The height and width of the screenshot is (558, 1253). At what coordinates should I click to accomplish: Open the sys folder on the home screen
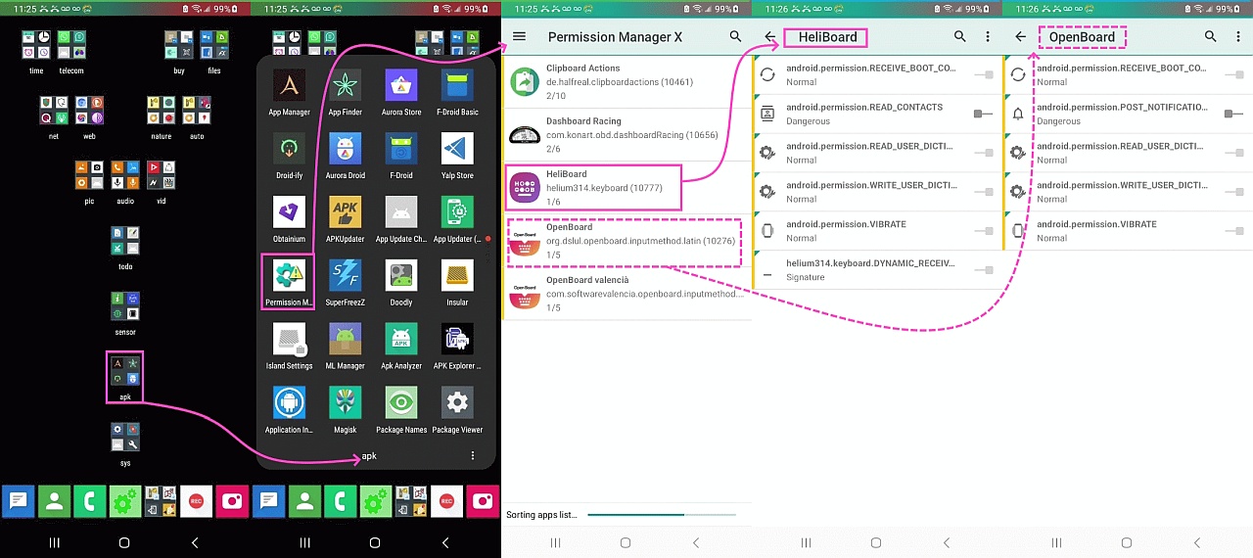tap(124, 437)
